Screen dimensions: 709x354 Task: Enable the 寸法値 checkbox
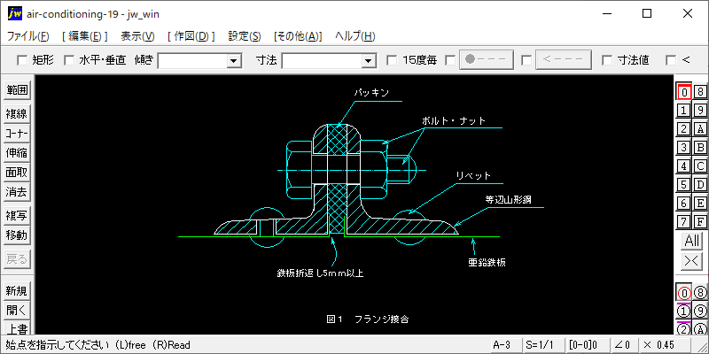pyautogui.click(x=607, y=60)
